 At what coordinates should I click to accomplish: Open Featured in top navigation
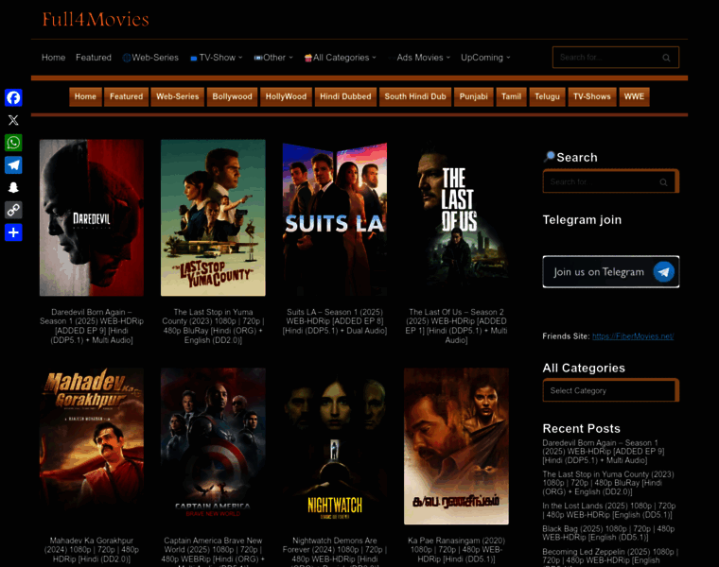click(94, 58)
